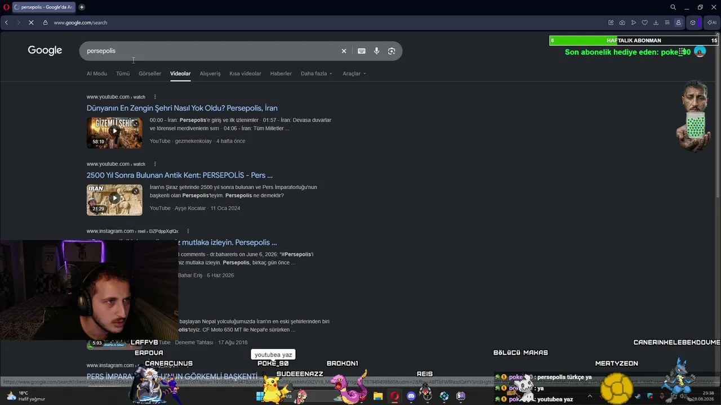Select the Videolar tab
Viewport: 721px width, 405px height.
[180, 74]
